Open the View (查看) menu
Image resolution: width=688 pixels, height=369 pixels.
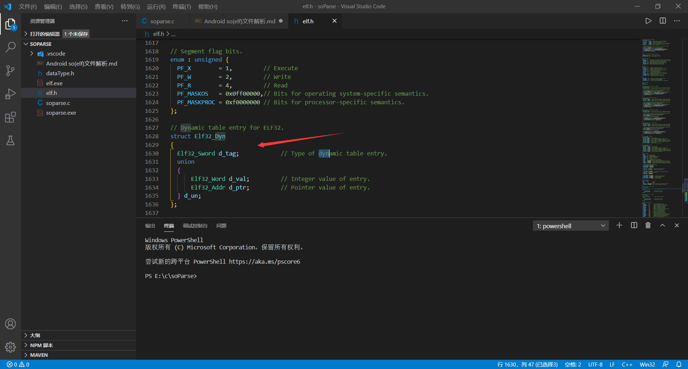pos(104,6)
